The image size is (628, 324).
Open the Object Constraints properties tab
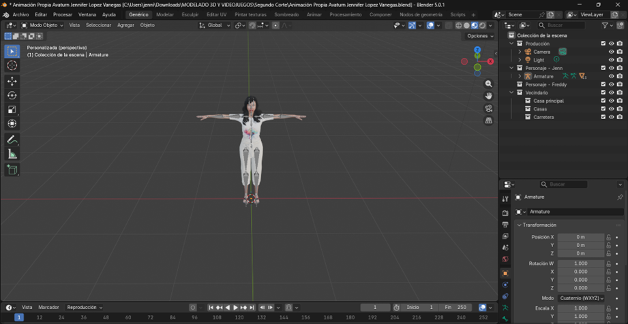point(505,296)
